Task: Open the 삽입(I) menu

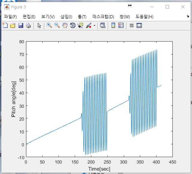Action: [66, 17]
